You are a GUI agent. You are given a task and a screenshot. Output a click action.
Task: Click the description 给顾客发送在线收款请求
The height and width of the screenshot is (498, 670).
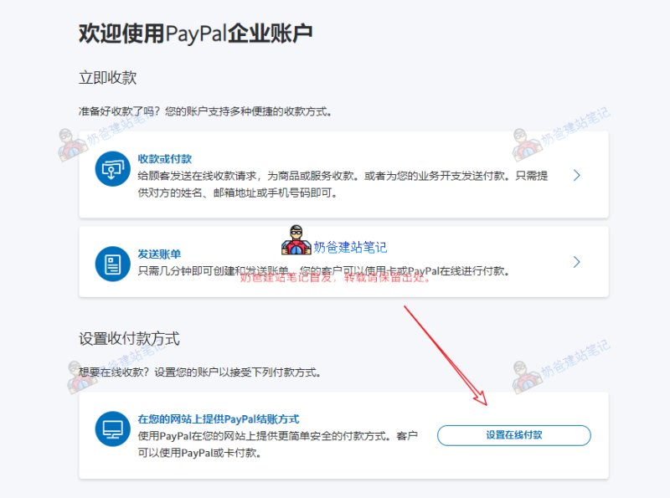tap(343, 184)
